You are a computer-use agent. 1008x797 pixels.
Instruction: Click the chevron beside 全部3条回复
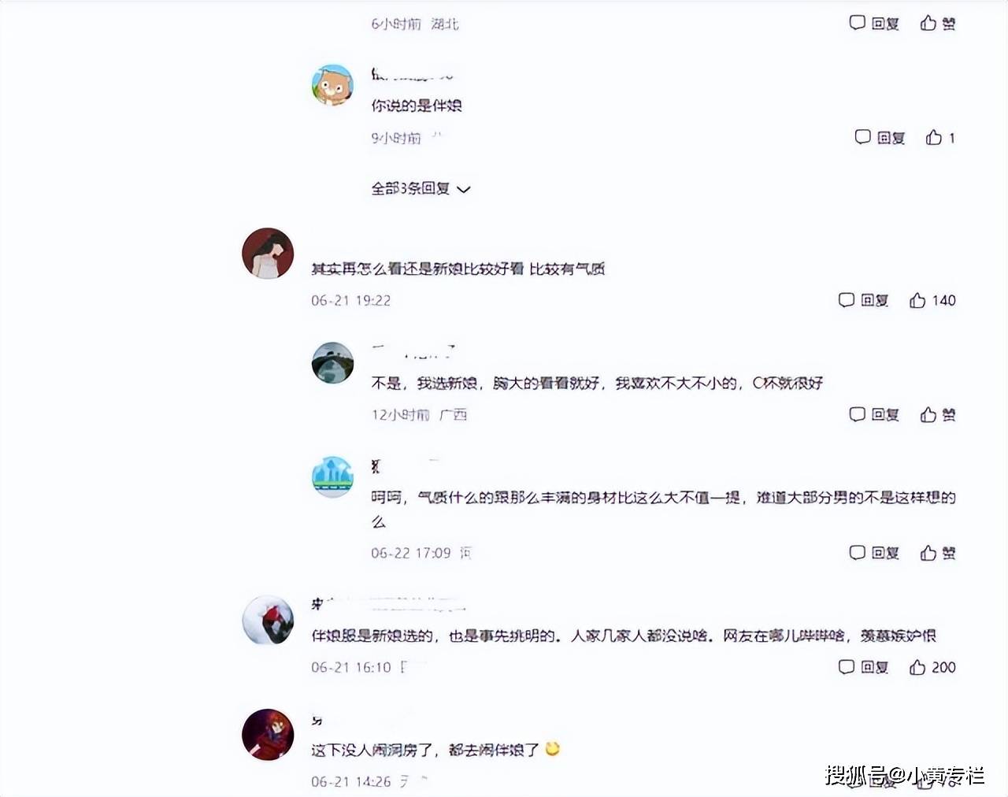(464, 190)
